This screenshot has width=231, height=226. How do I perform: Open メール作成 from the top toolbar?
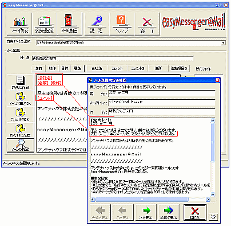point(19,24)
